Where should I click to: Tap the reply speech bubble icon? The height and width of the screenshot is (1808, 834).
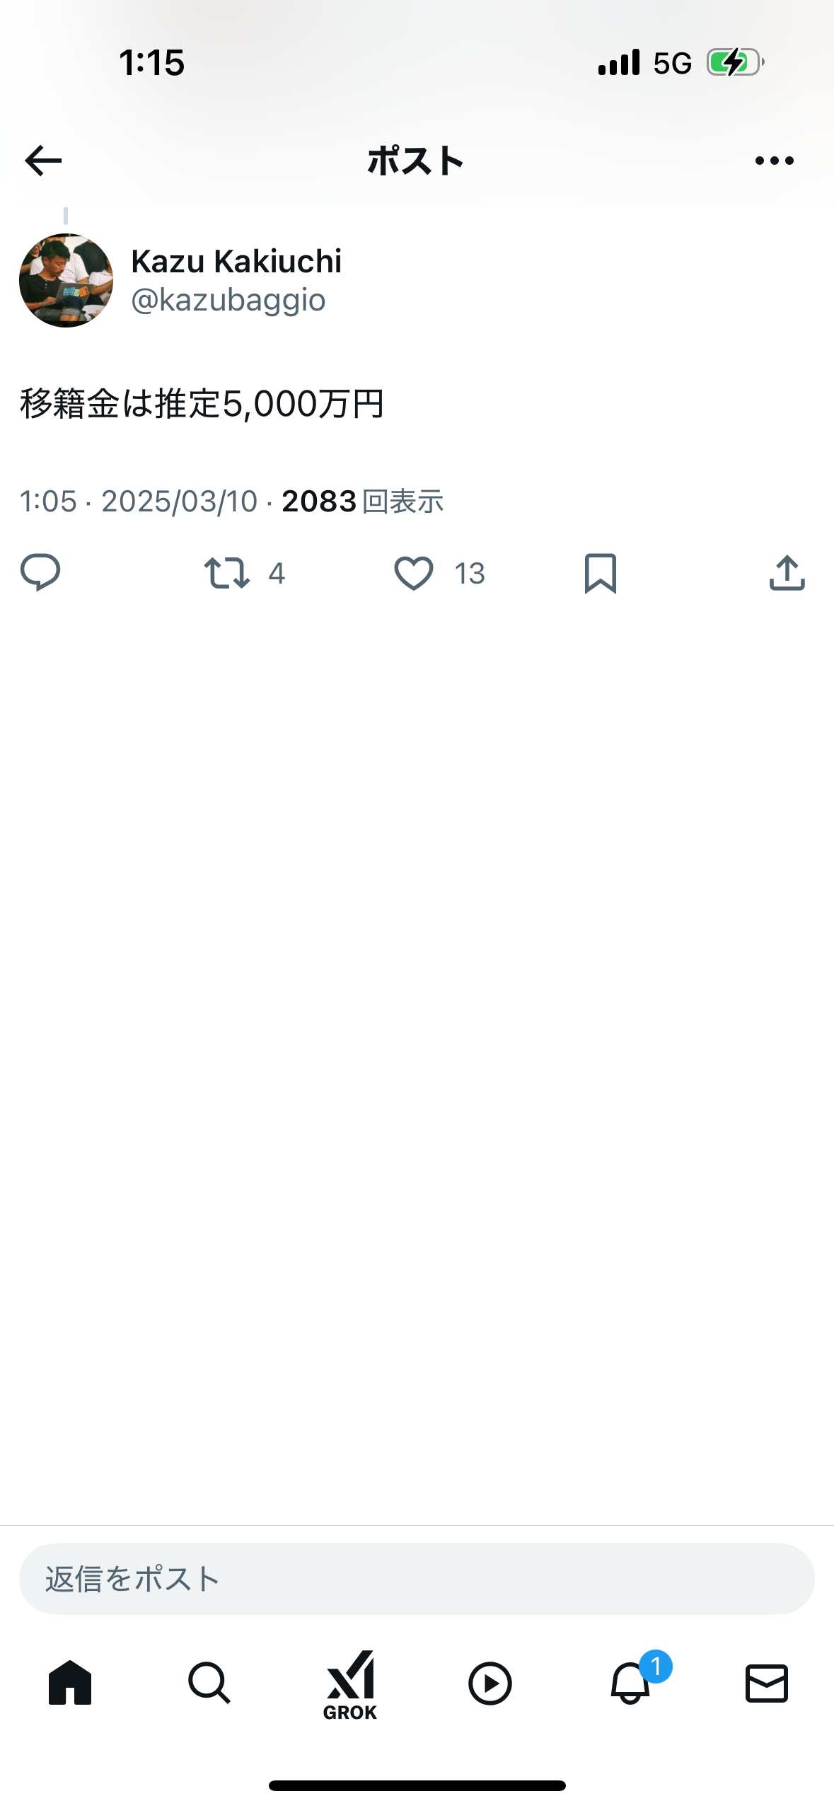pyautogui.click(x=40, y=572)
